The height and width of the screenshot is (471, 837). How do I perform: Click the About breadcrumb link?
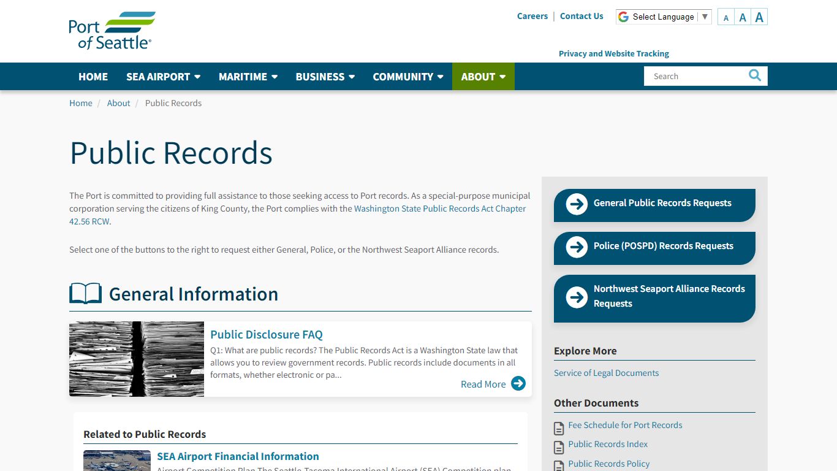click(x=118, y=103)
